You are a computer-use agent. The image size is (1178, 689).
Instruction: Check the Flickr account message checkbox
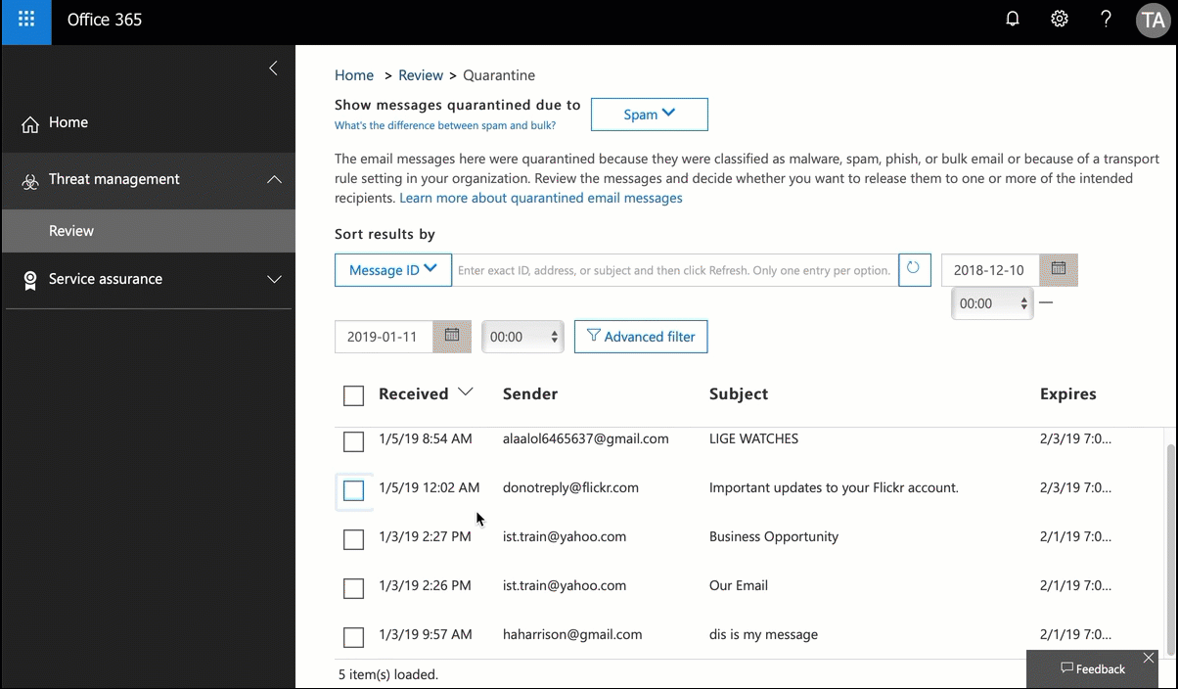(354, 490)
